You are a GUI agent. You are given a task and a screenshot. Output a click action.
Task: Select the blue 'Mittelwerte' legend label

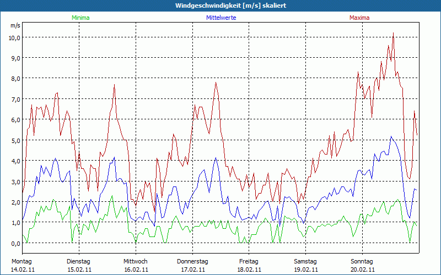(221, 18)
